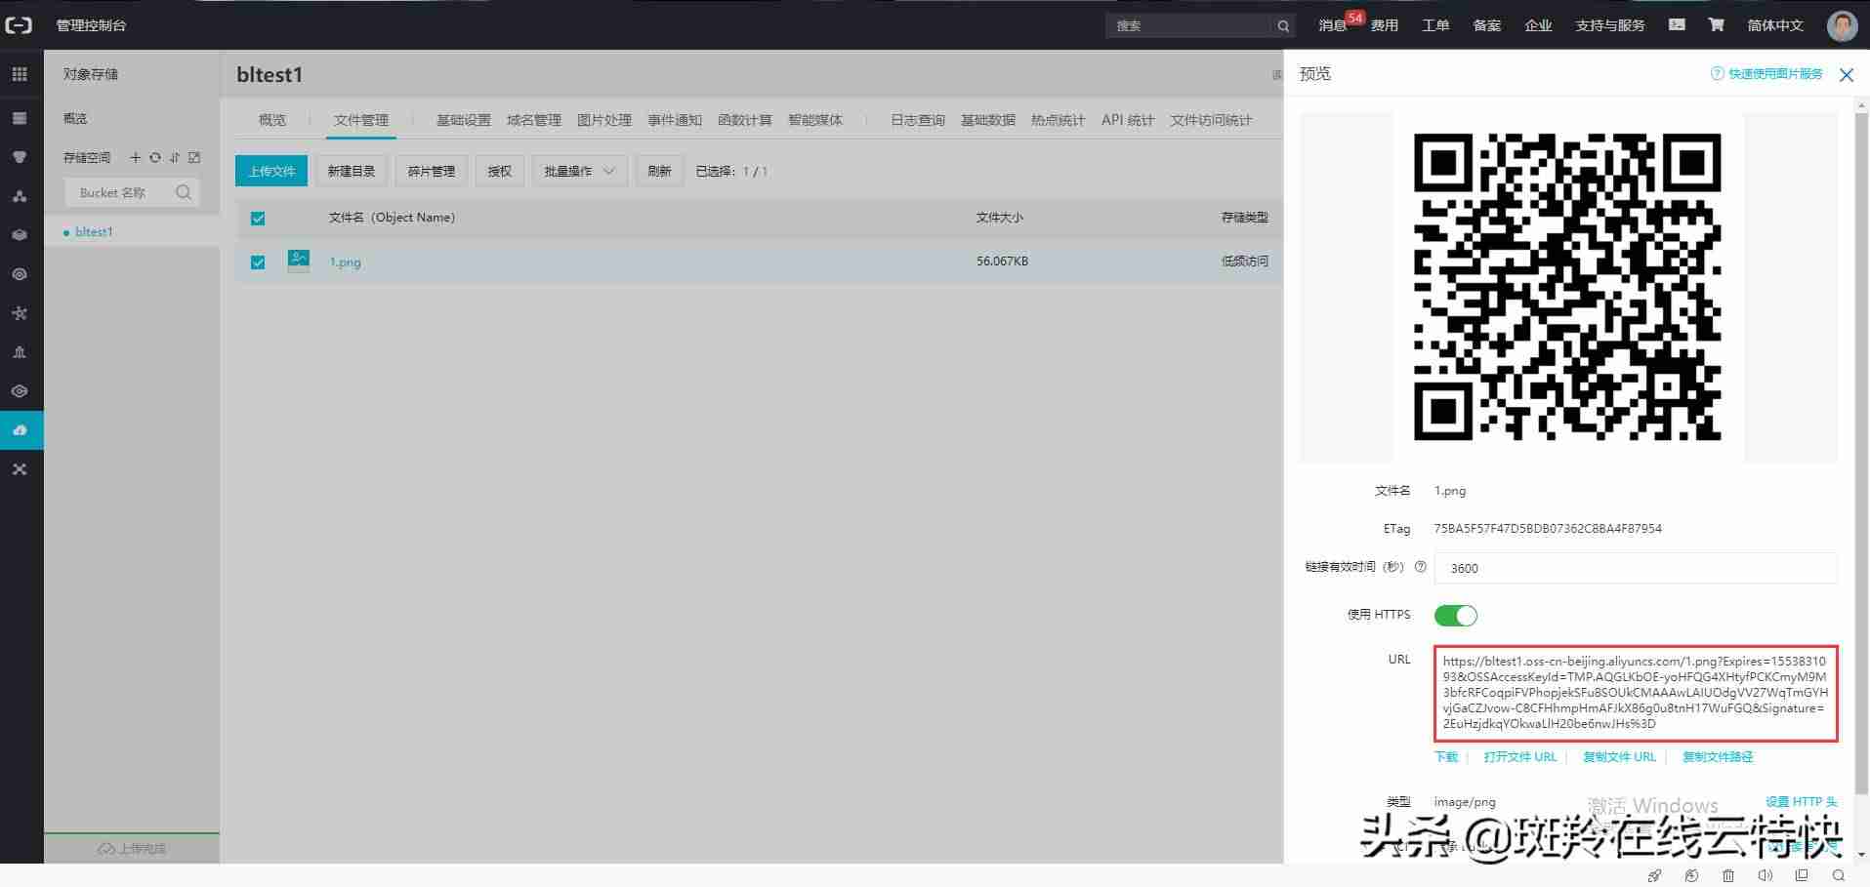
Task: Open the 基础设置 tab
Action: [x=464, y=120]
